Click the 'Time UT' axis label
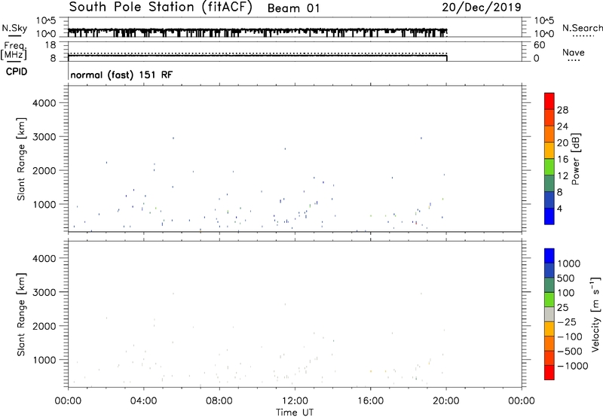Screen dimensions: 603x417 (x=295, y=412)
